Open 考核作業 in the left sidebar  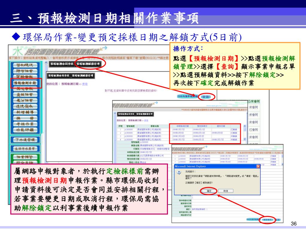(25, 124)
